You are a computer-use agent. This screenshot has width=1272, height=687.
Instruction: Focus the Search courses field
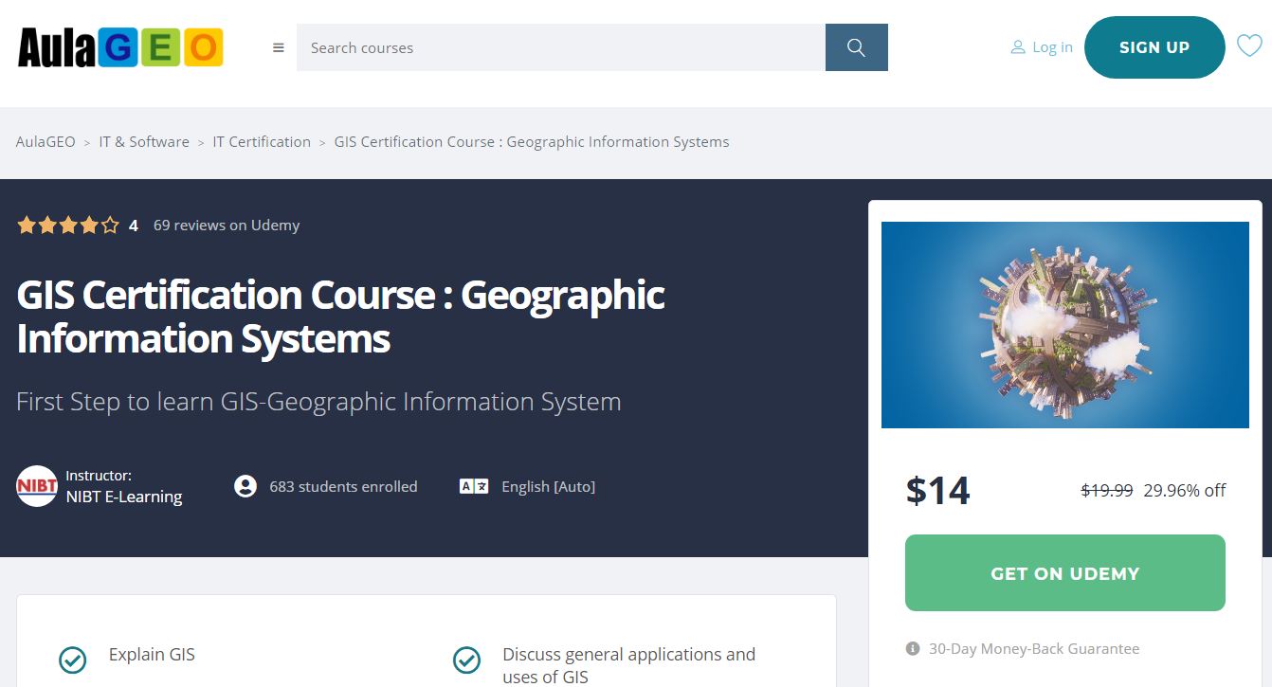[x=561, y=47]
